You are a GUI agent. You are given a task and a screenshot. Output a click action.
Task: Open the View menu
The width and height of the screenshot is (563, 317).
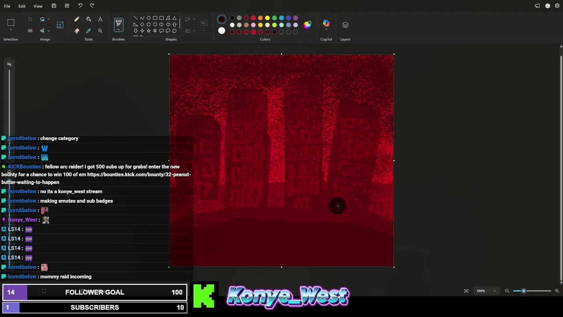click(38, 6)
